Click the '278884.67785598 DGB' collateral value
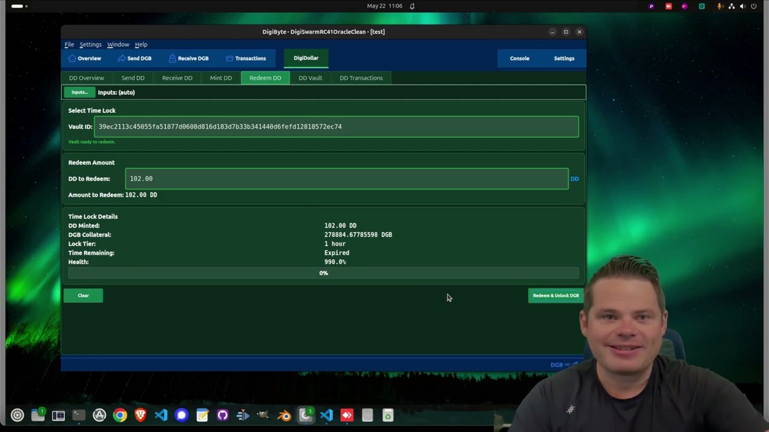 [x=358, y=235]
